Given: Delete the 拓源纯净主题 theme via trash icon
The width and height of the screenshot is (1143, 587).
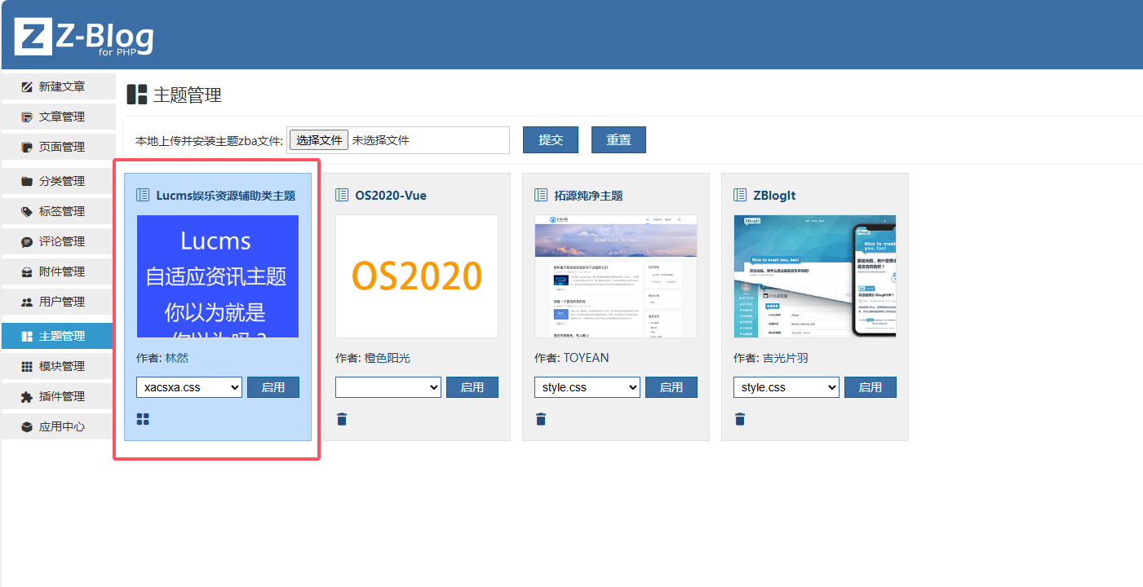Looking at the screenshot, I should tap(541, 419).
